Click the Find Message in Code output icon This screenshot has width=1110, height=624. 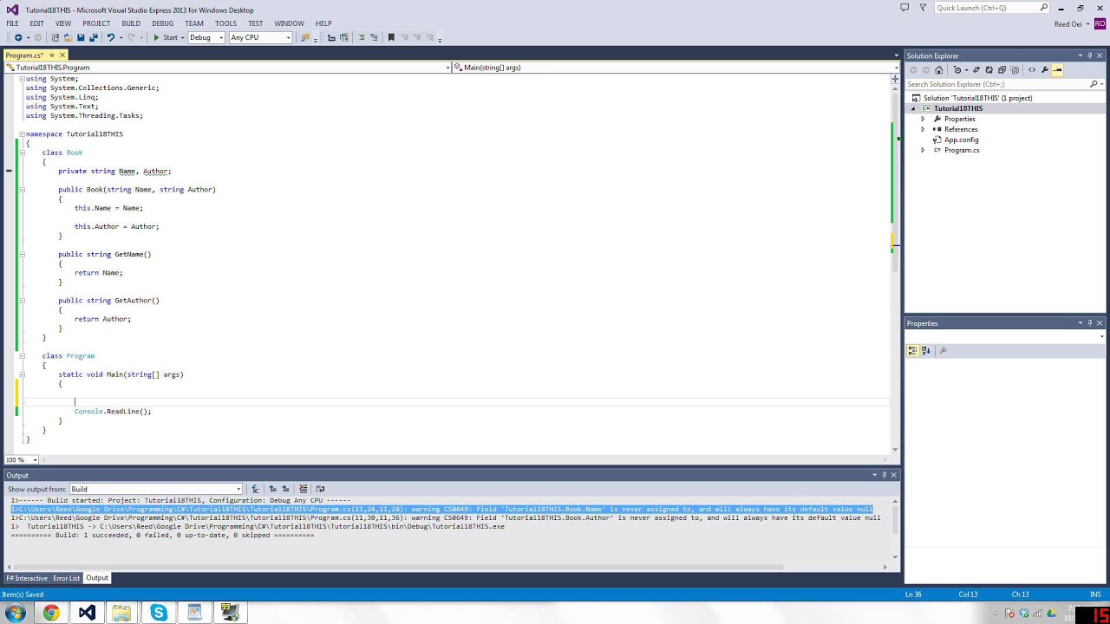255,489
